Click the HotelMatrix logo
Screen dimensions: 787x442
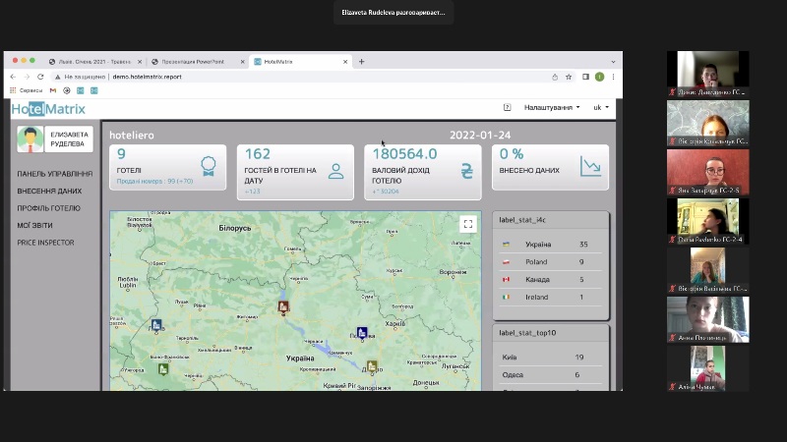48,108
